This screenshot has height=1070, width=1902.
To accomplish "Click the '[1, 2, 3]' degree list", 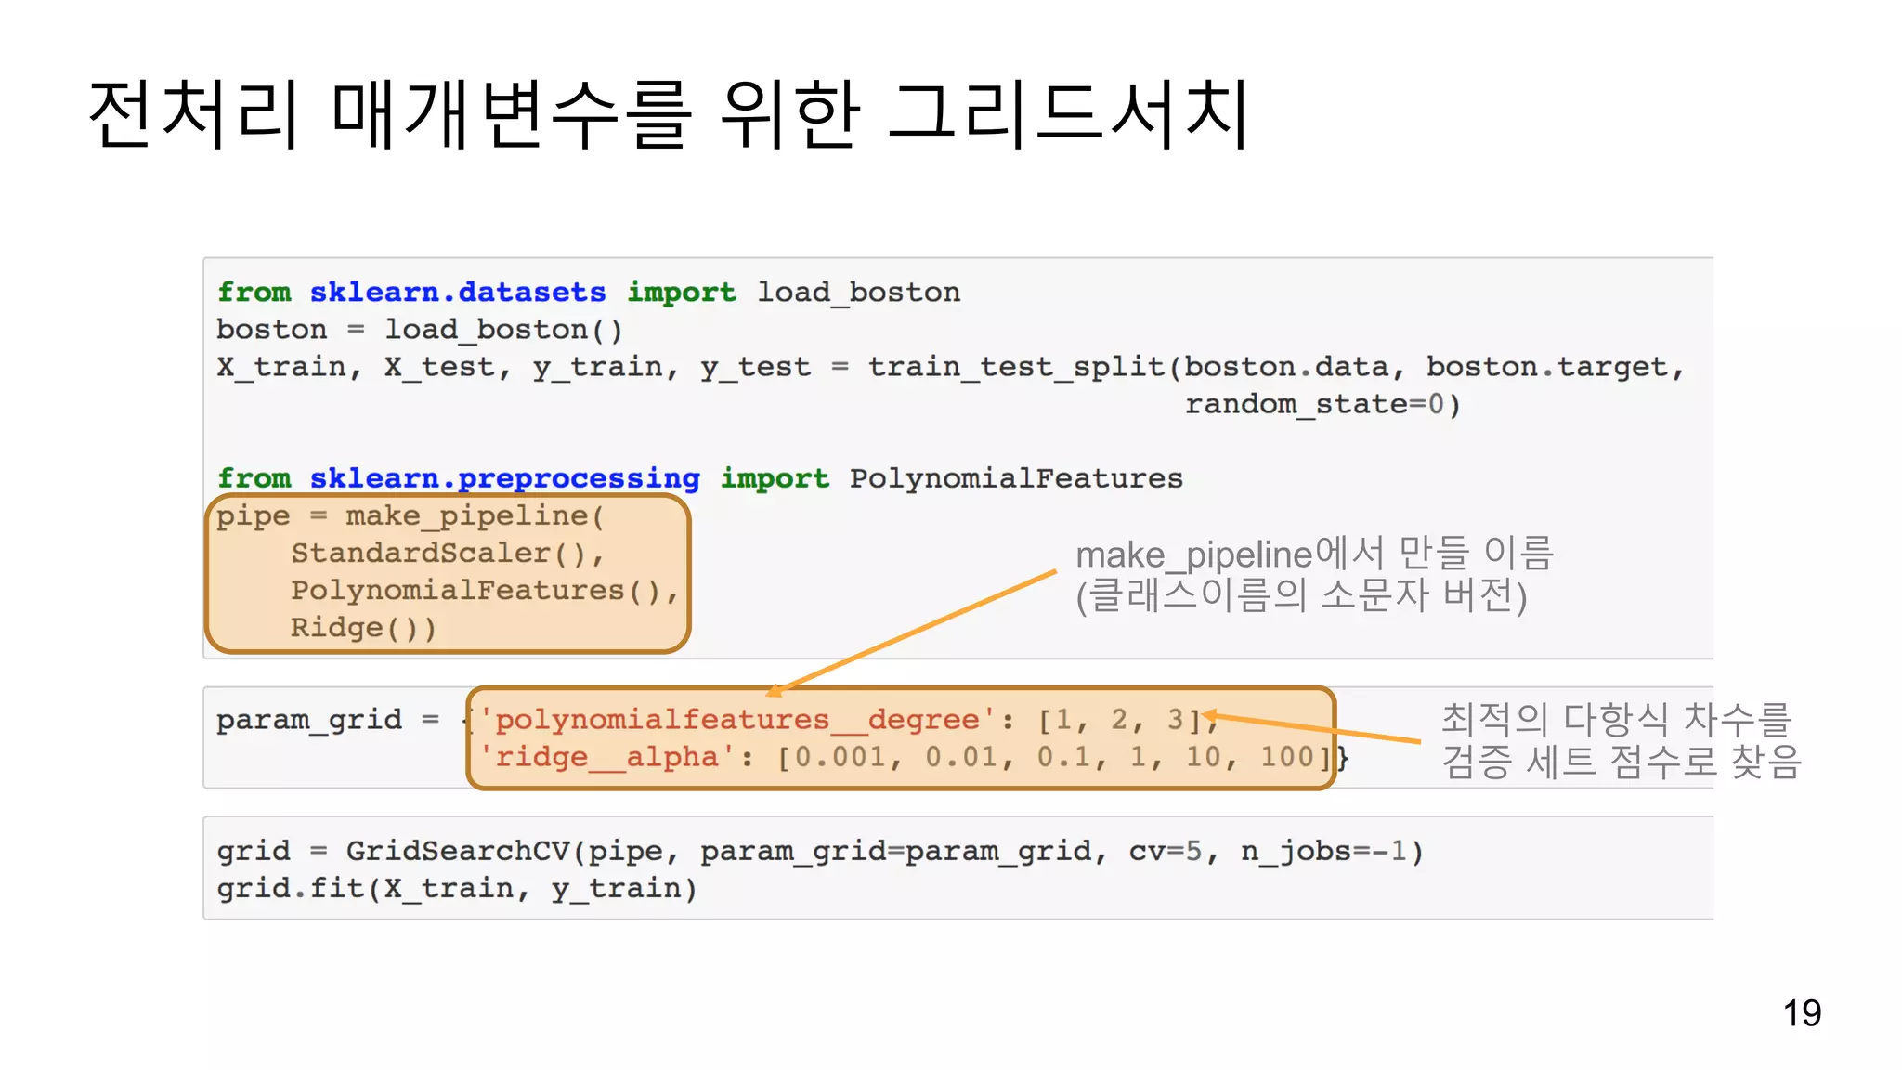I will [x=1119, y=720].
